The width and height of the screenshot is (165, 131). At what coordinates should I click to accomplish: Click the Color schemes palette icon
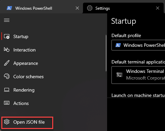[7, 77]
